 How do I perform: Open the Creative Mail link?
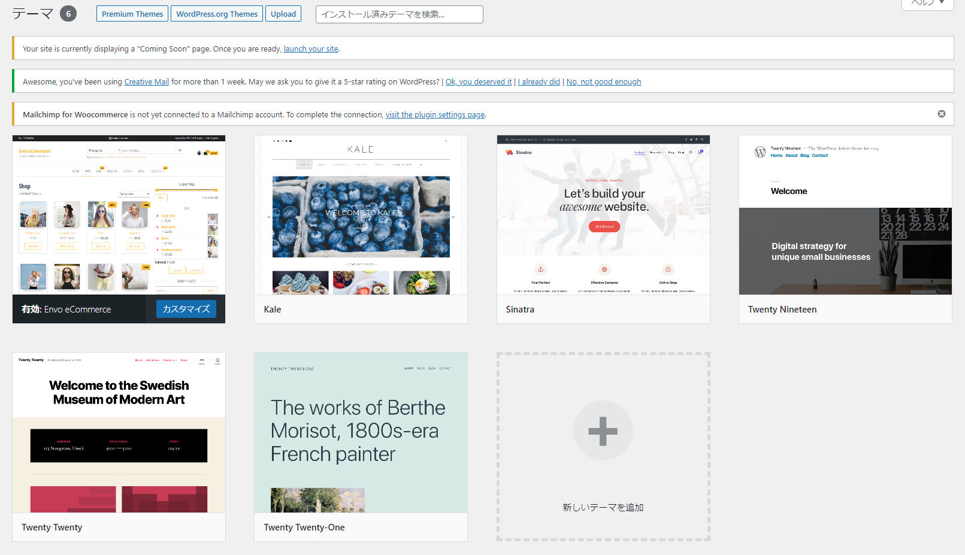(x=147, y=82)
